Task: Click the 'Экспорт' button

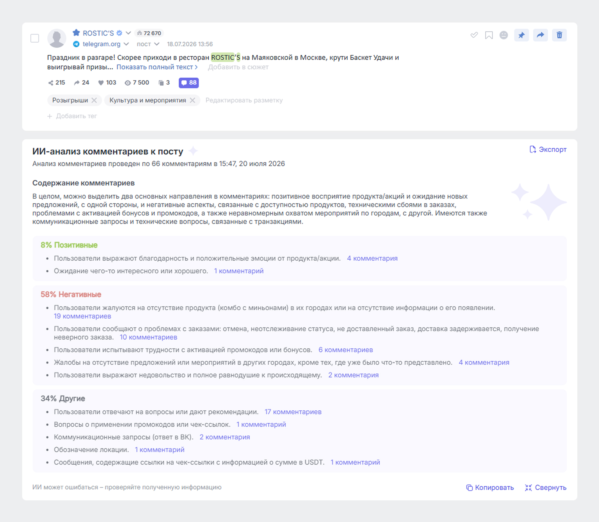Action: pos(548,149)
